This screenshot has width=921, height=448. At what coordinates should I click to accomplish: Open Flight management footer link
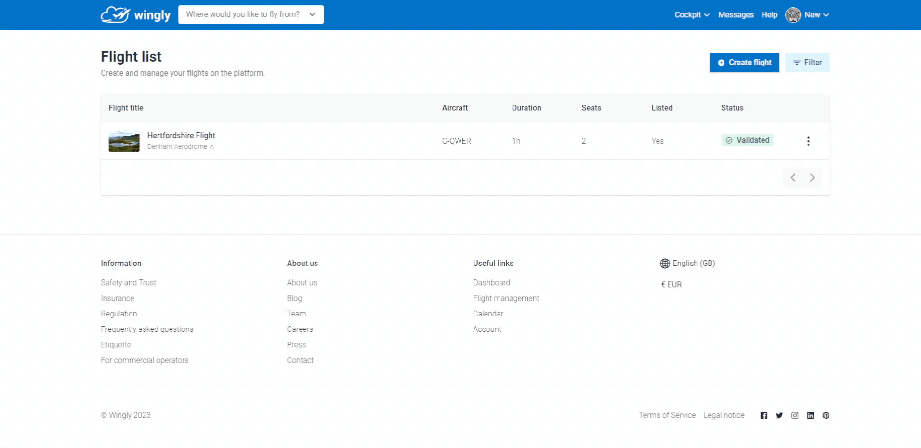pyautogui.click(x=506, y=298)
